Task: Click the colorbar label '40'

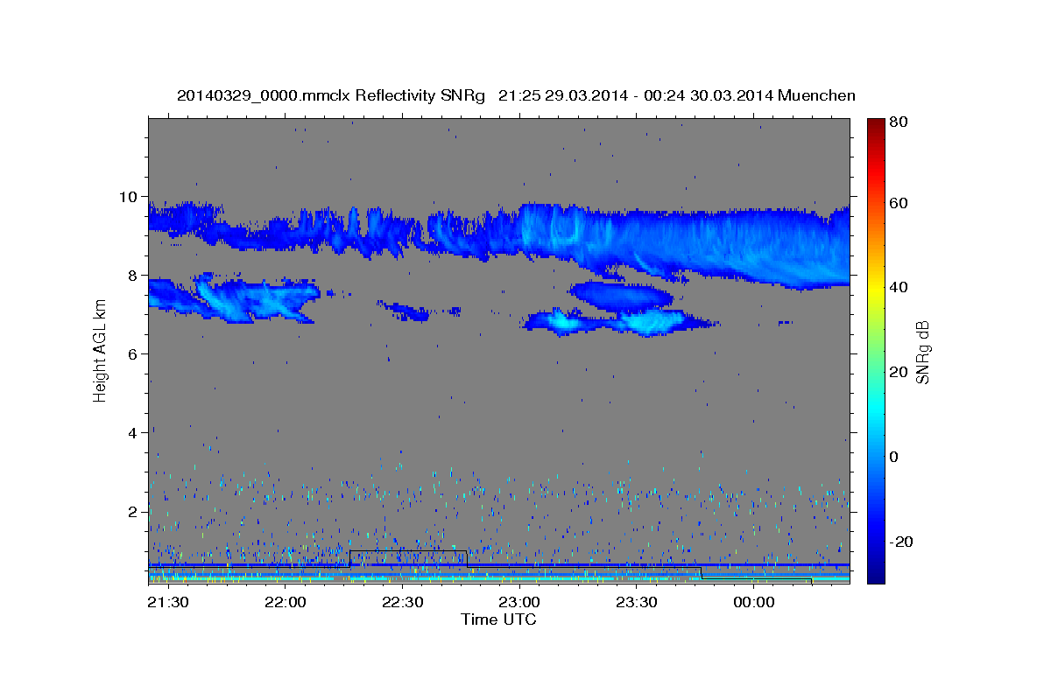Action: [x=899, y=287]
